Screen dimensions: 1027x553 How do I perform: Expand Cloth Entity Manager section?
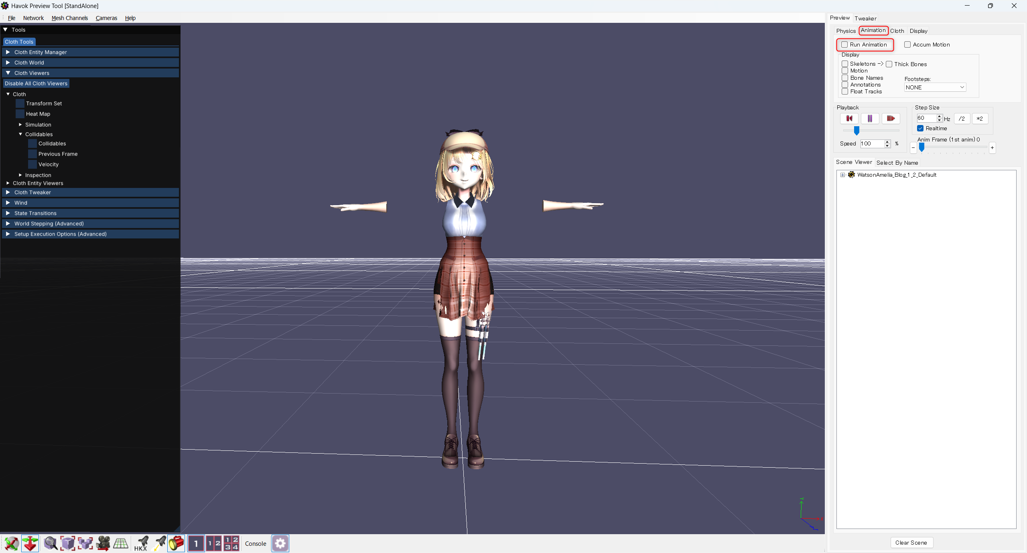(x=91, y=52)
